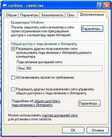The width and height of the screenshot is (112, 137).
Task: Check allow other users to manage shared access
Action: point(13,90)
